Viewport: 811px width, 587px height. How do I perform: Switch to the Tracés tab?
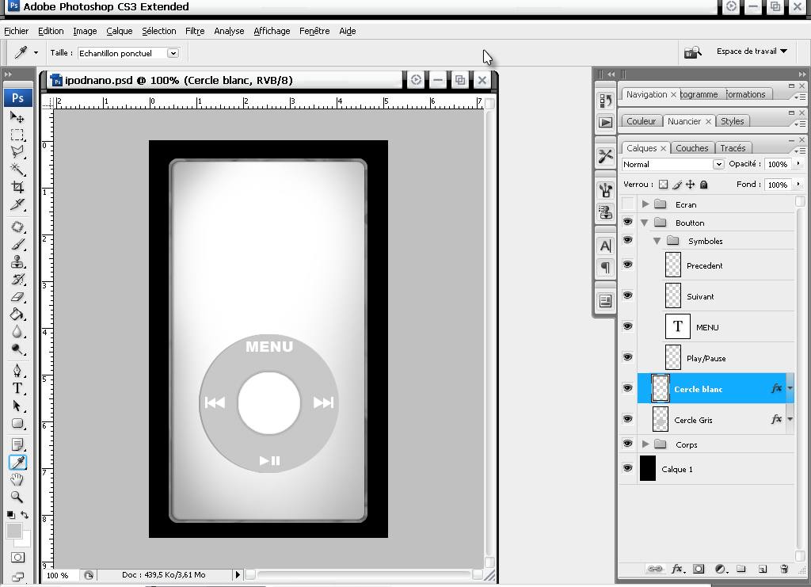733,148
